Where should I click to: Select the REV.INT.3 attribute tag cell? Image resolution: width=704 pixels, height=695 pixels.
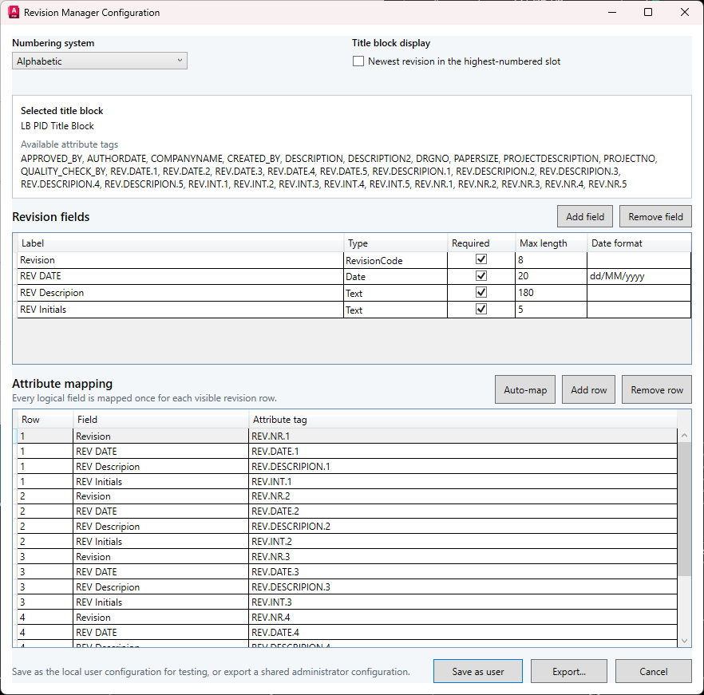click(463, 602)
